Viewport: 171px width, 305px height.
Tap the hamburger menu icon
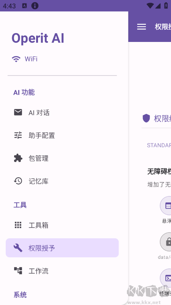tap(141, 27)
